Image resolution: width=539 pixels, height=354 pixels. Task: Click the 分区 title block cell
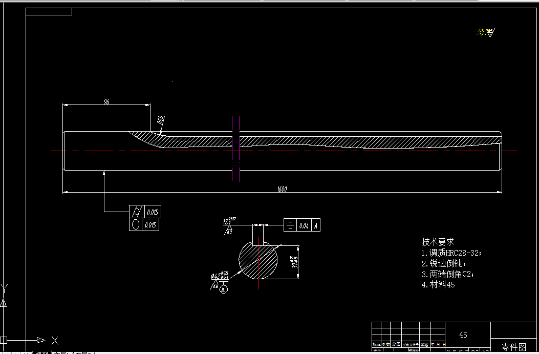[396, 344]
